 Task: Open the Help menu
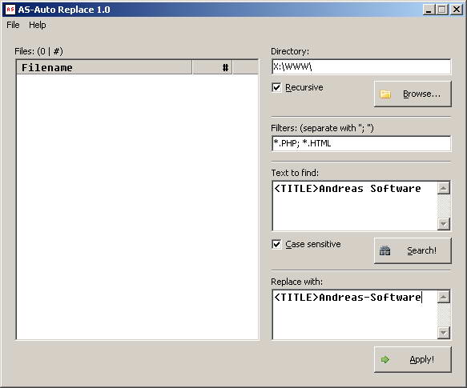(37, 25)
